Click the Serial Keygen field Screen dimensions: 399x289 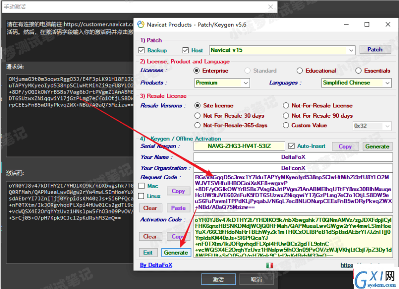point(239,146)
